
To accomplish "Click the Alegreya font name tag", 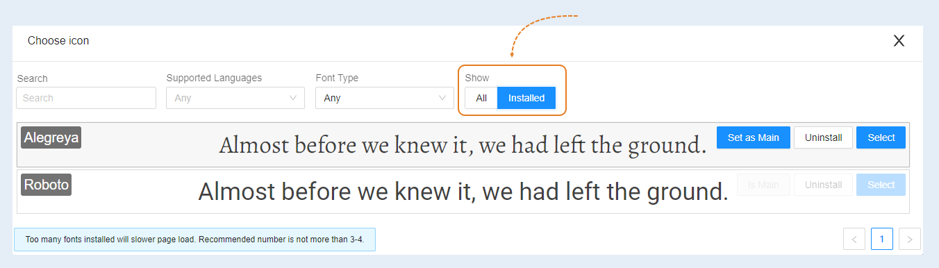I will click(51, 137).
